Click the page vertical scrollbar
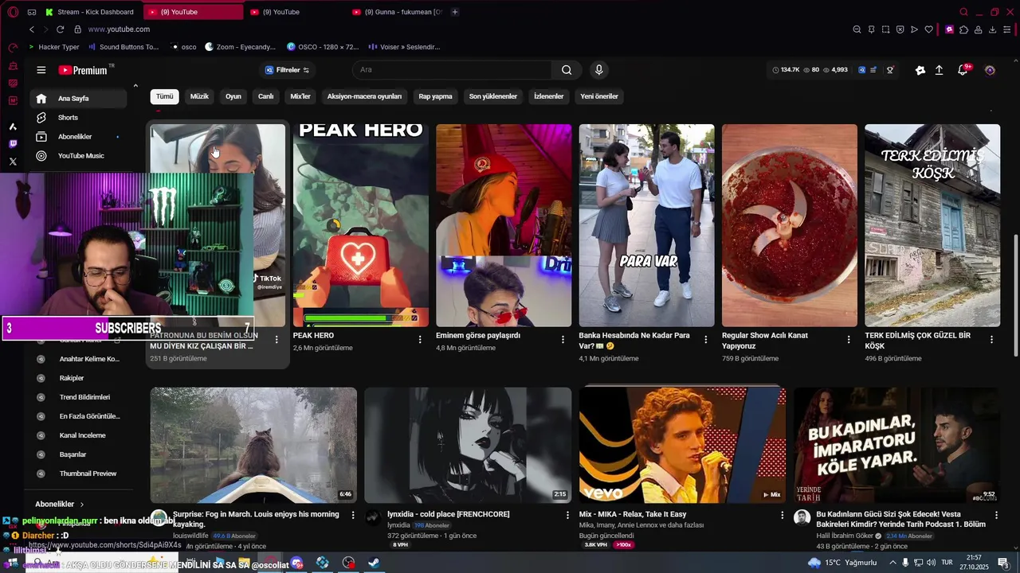The image size is (1020, 573). tap(1014, 295)
